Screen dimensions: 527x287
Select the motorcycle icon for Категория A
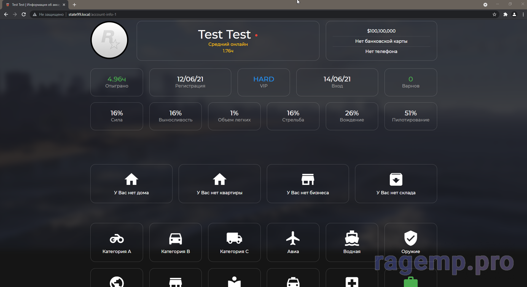(x=117, y=238)
